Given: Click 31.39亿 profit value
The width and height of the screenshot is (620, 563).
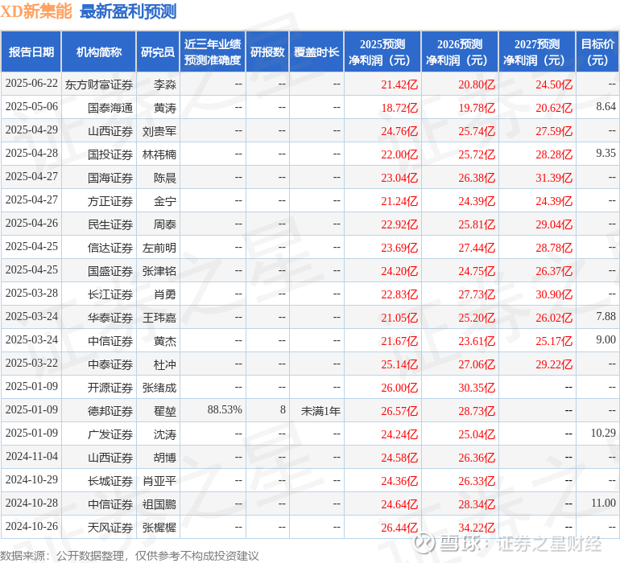Looking at the screenshot, I should (554, 178).
